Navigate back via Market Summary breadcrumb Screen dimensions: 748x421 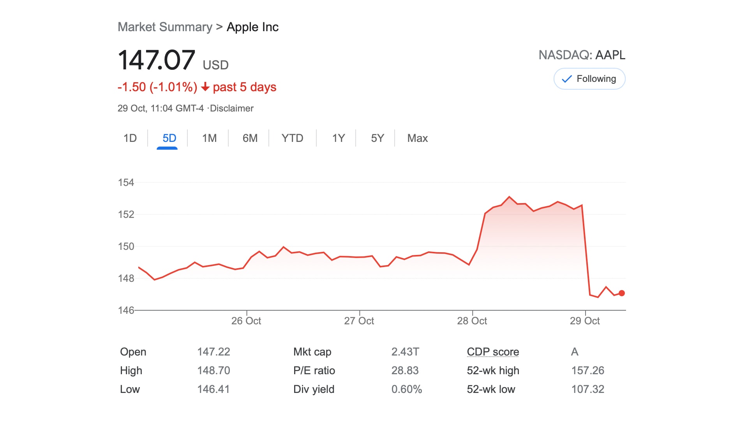pyautogui.click(x=164, y=27)
